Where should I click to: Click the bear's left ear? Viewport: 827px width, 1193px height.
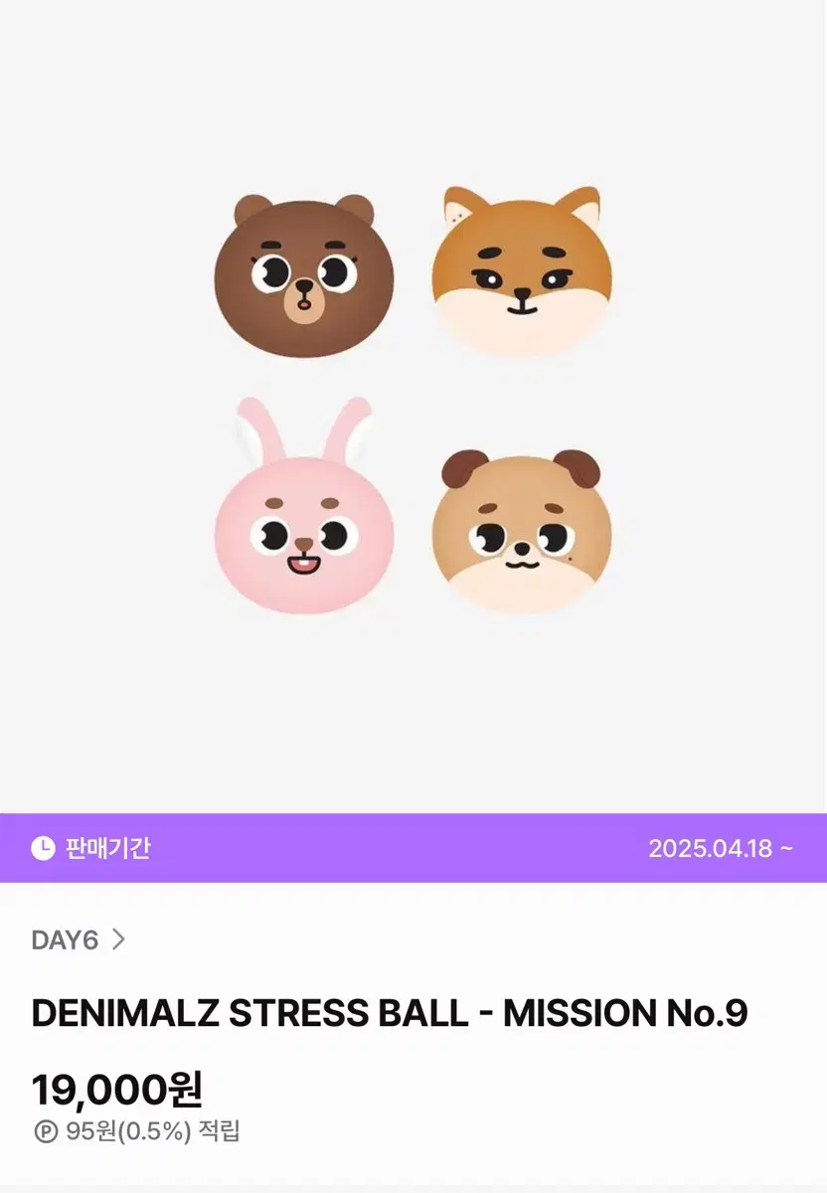pos(252,212)
